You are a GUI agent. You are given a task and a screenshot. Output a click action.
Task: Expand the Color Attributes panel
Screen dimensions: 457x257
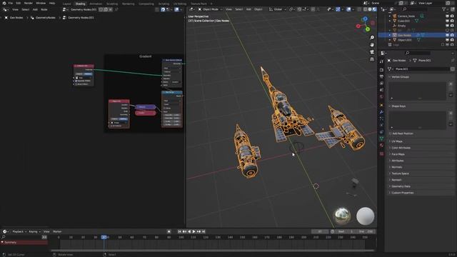tap(401, 148)
